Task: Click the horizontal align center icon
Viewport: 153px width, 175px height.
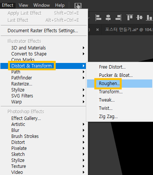Action: (108, 18)
